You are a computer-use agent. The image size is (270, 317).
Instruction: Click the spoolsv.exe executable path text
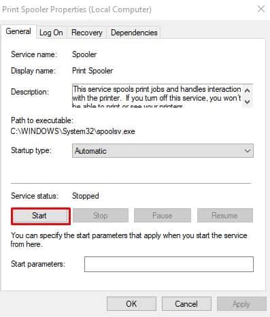point(73,131)
